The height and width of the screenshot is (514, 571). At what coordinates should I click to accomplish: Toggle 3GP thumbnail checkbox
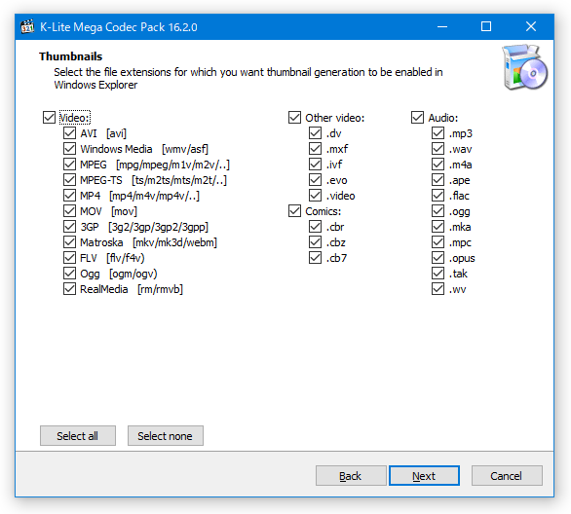point(69,227)
